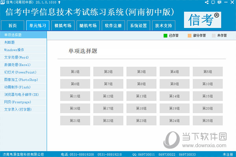This screenshot has width=236, height=157.
Task: Click phone number 0531-88819218
Action: point(109,154)
